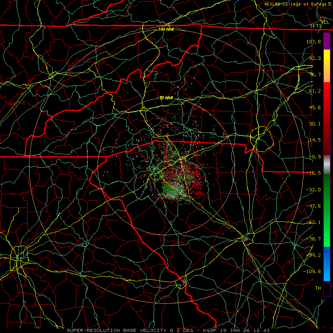Click the 107.8 legend value
333x333 pixels.
313,41
